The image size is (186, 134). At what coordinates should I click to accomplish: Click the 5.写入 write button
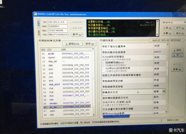(177, 55)
